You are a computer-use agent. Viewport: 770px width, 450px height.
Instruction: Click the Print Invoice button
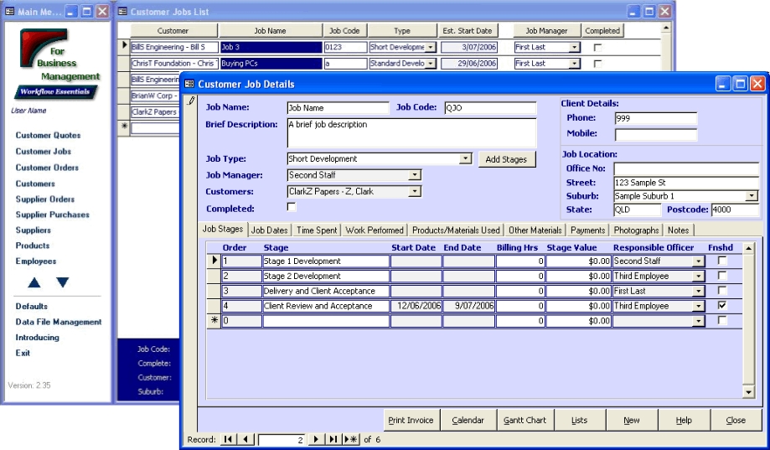coord(410,420)
